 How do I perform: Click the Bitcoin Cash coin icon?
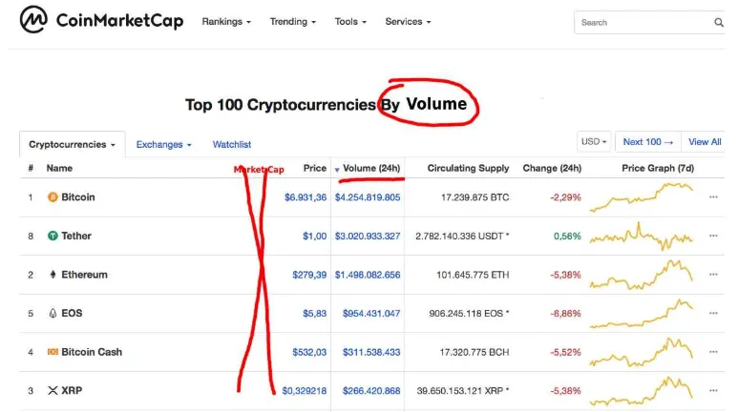click(53, 352)
